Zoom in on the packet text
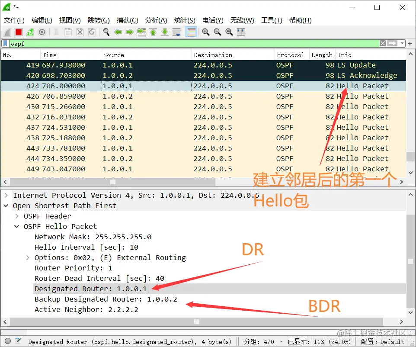Image resolution: width=416 pixels, height=347 pixels. click(205, 32)
